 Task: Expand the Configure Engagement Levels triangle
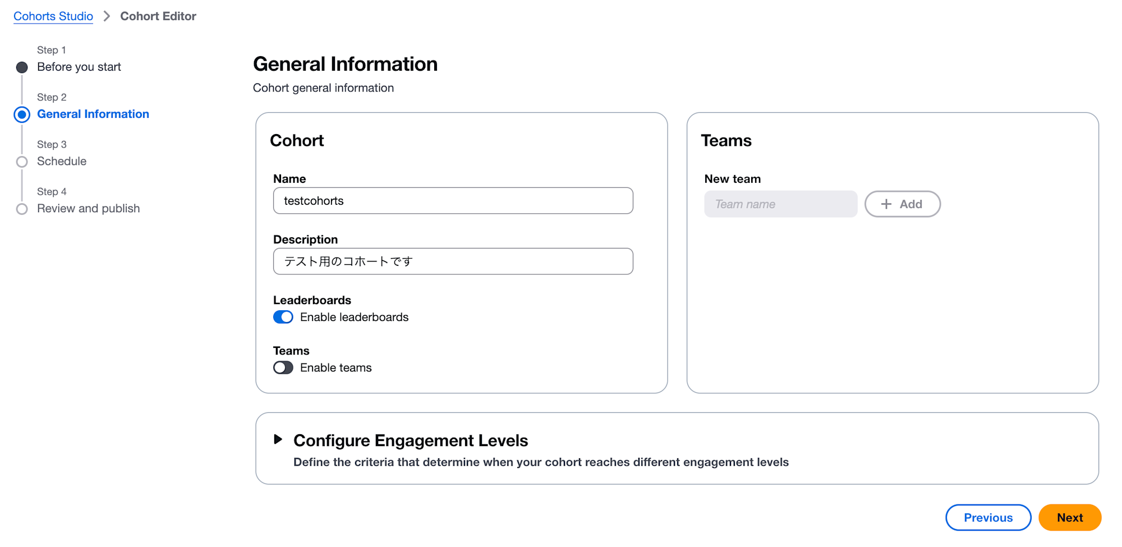[278, 439]
